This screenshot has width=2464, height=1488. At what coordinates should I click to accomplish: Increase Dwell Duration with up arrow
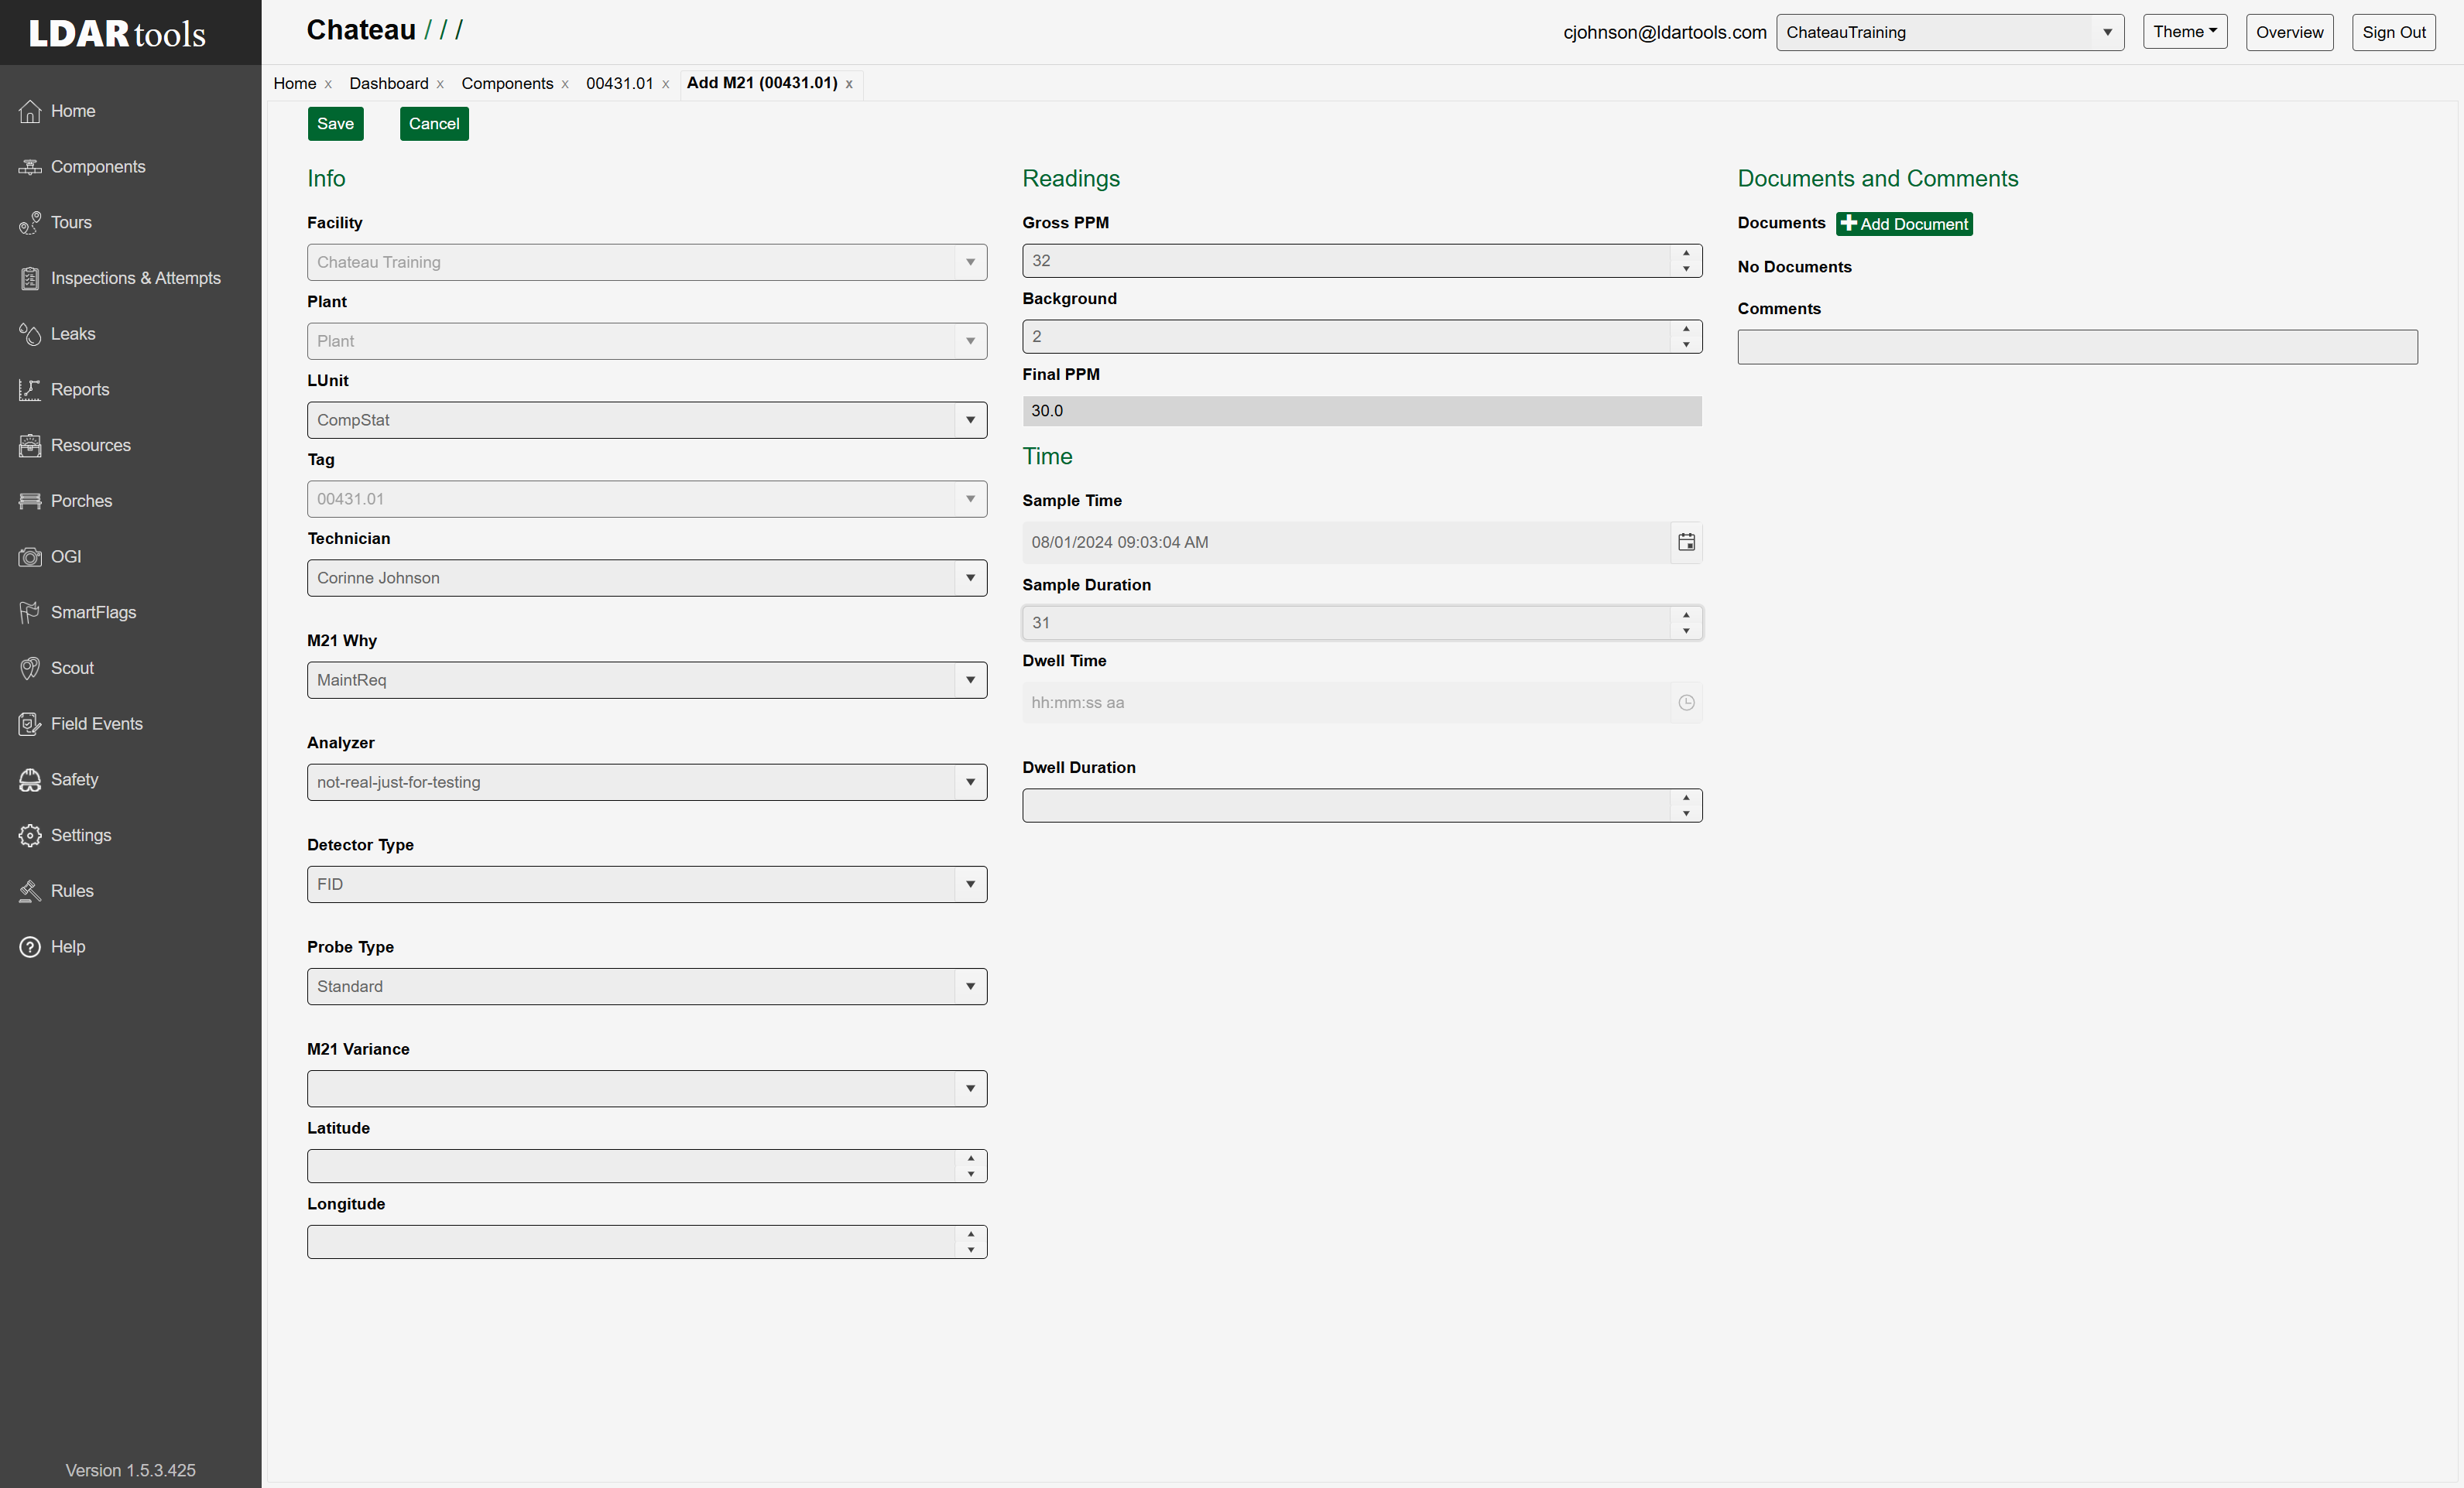(1686, 798)
